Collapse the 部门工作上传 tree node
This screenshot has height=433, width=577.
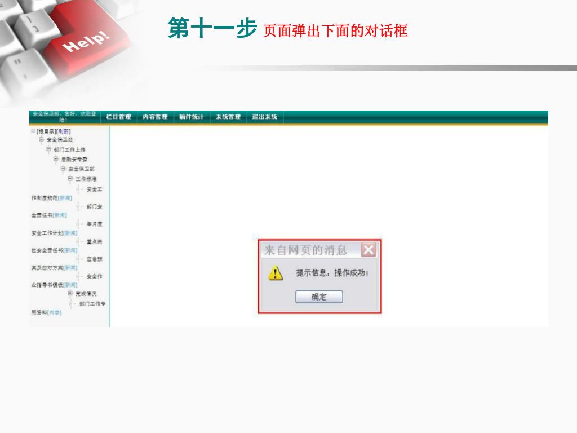(x=48, y=149)
